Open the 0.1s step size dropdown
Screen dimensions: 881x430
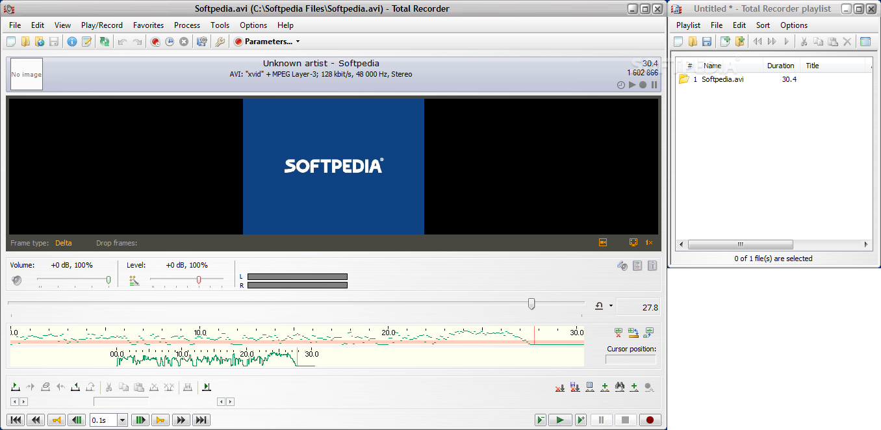click(x=121, y=420)
